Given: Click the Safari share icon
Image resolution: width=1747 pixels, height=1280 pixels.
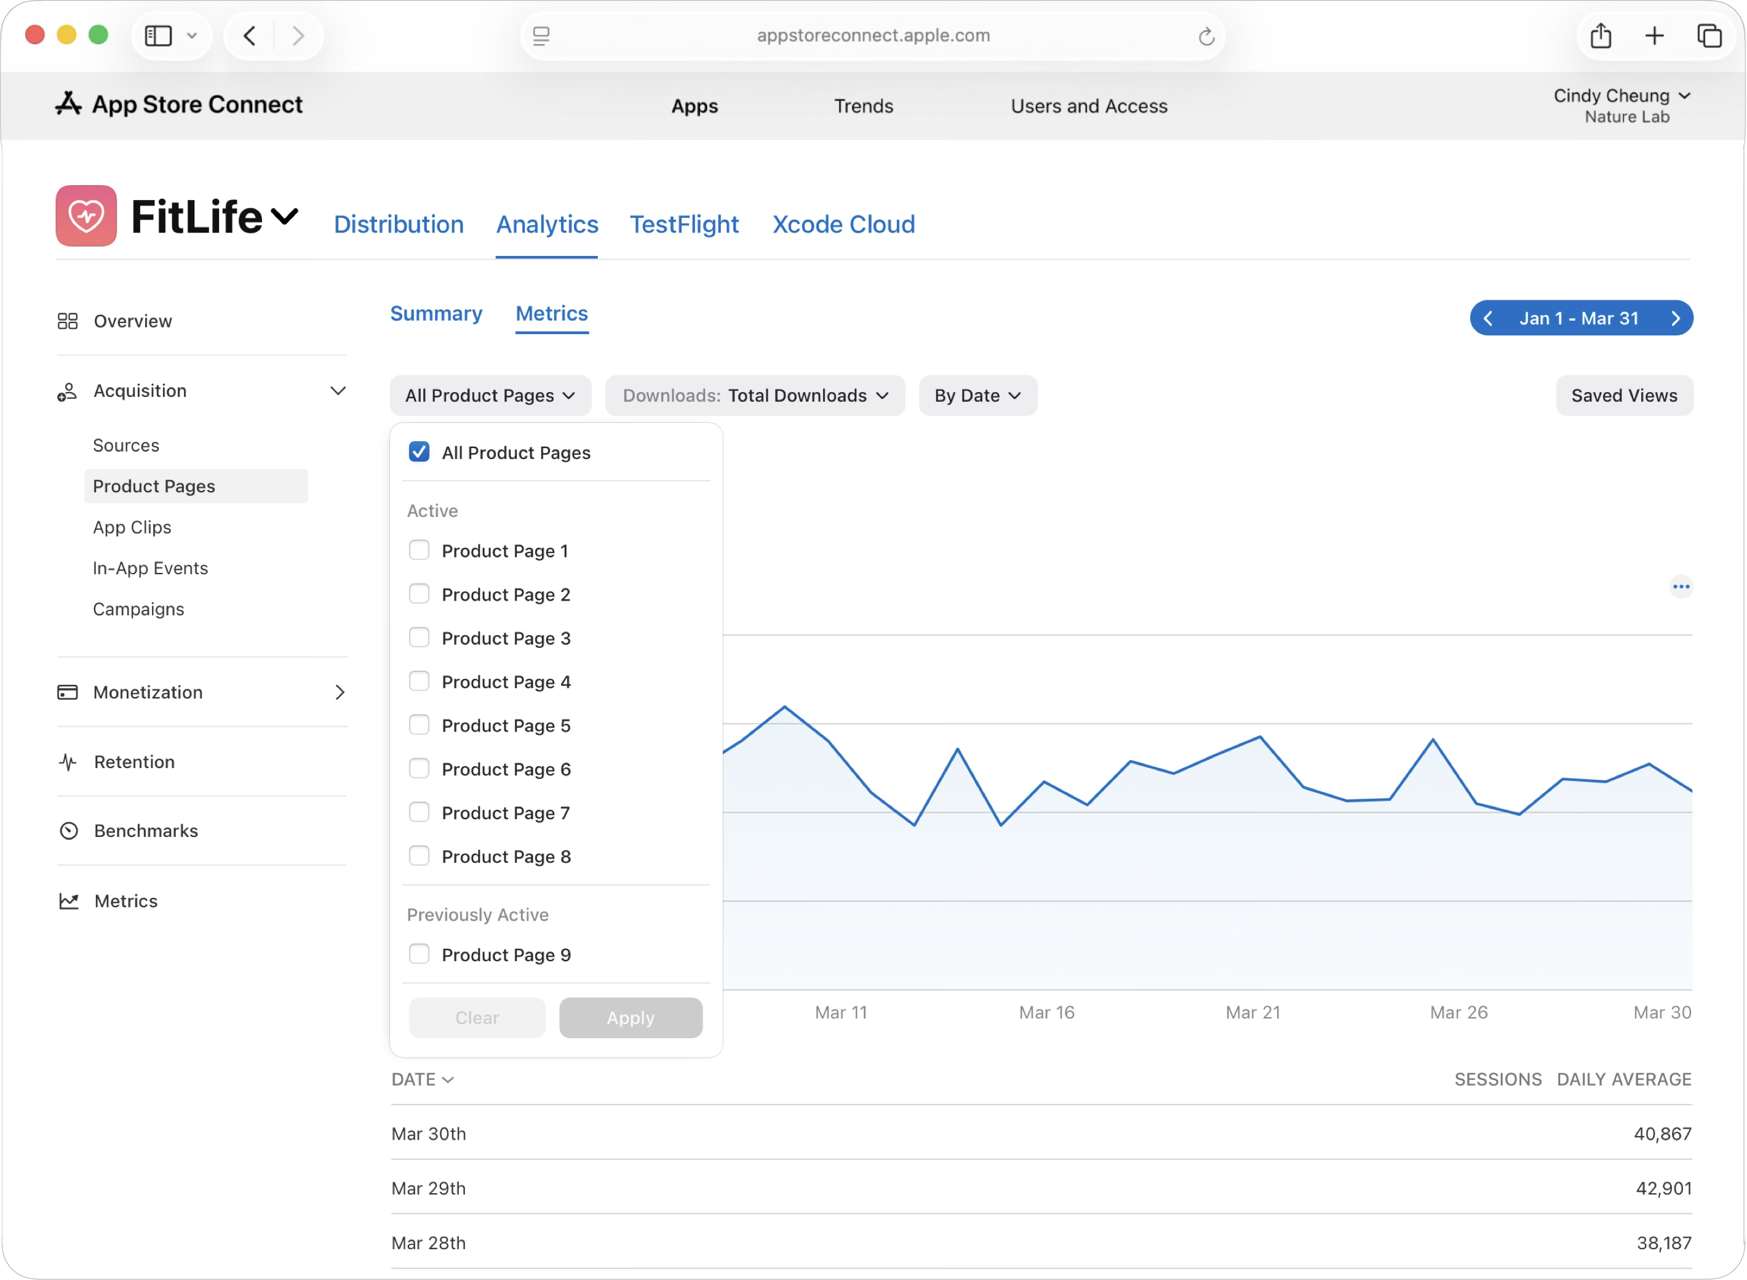Looking at the screenshot, I should pos(1601,36).
